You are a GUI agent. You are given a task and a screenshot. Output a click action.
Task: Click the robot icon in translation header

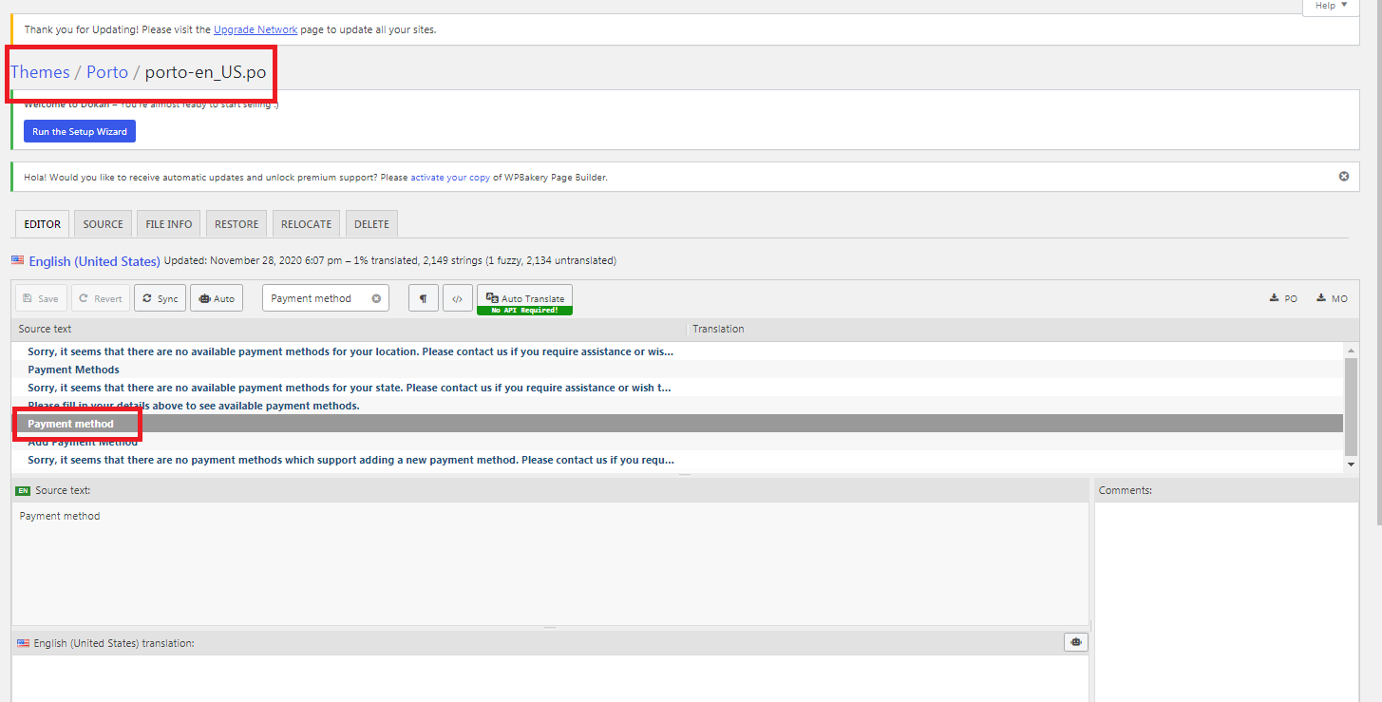tap(1075, 642)
